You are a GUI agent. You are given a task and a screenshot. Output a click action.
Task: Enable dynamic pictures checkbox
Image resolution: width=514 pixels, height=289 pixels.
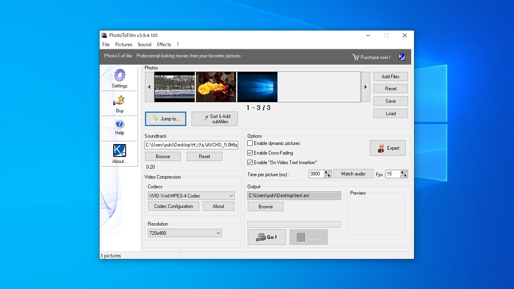(x=250, y=143)
